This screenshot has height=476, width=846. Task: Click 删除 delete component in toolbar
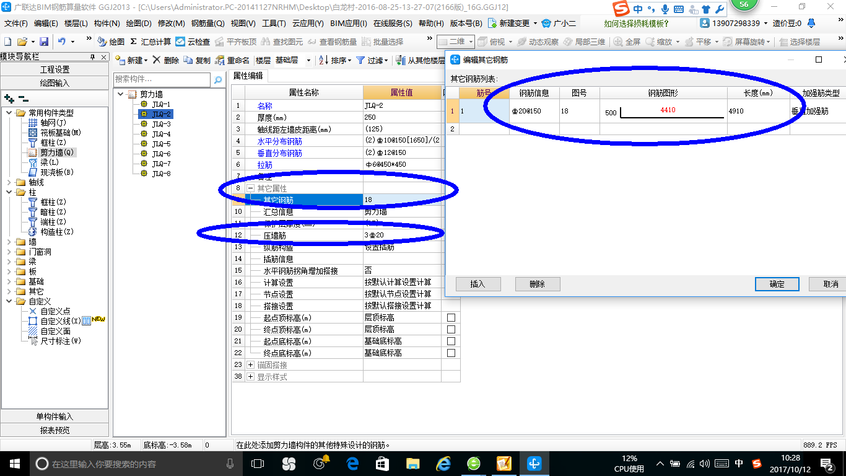coord(166,60)
